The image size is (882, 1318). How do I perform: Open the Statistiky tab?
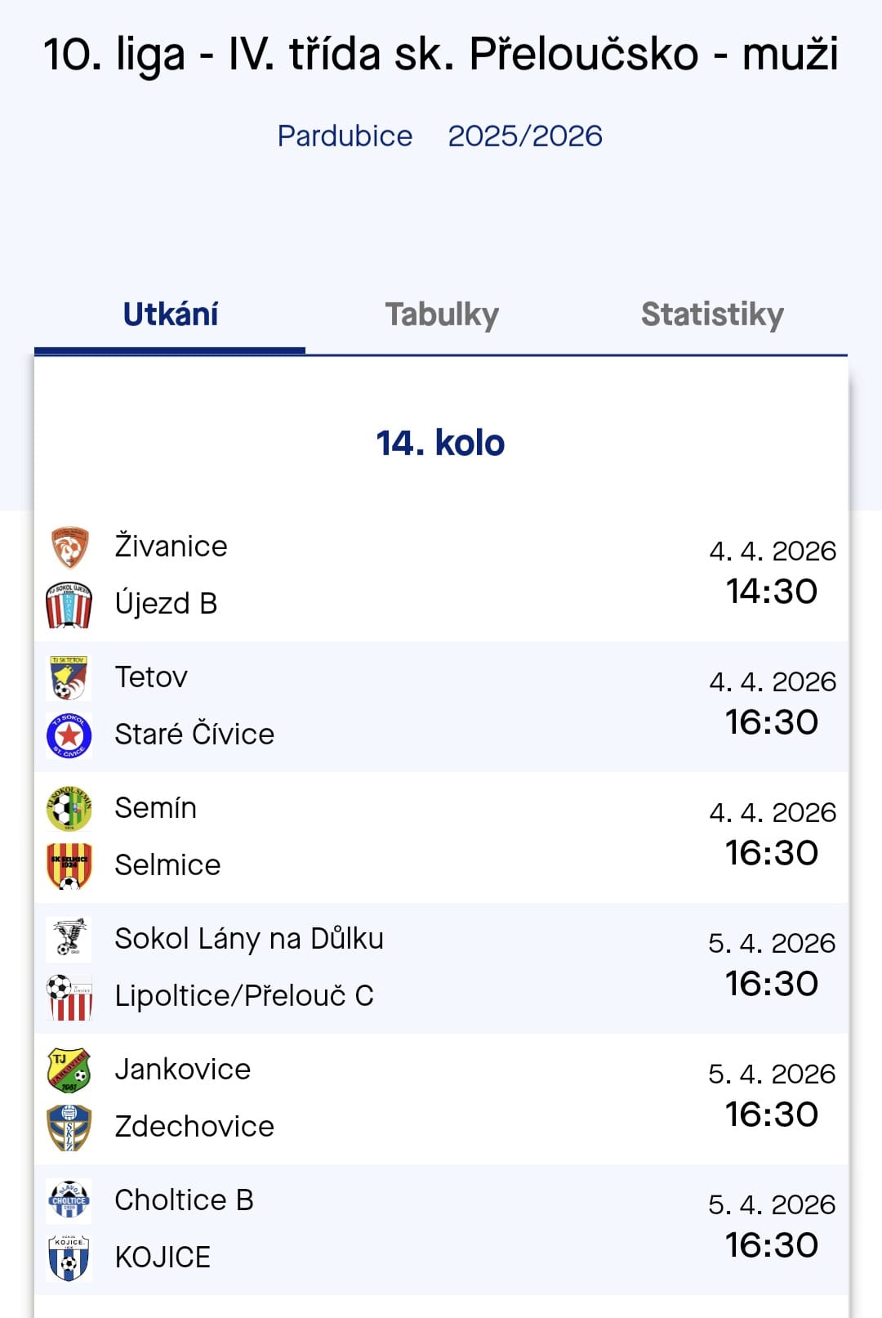(x=712, y=315)
